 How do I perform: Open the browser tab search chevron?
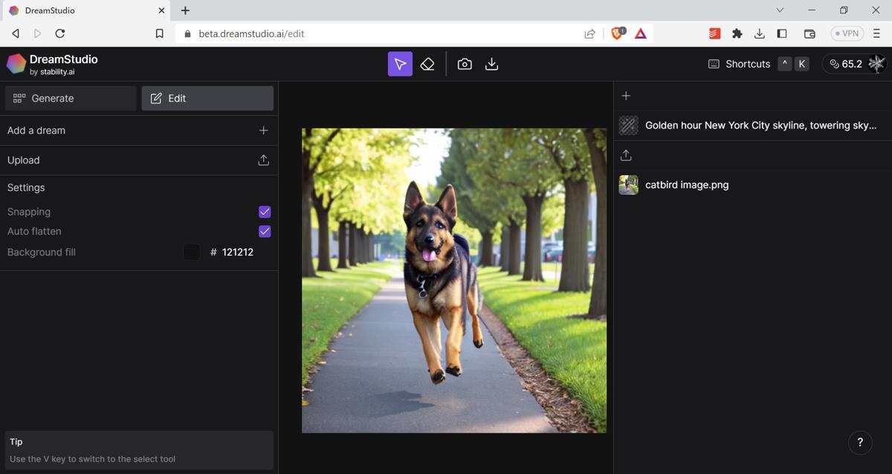click(x=779, y=10)
